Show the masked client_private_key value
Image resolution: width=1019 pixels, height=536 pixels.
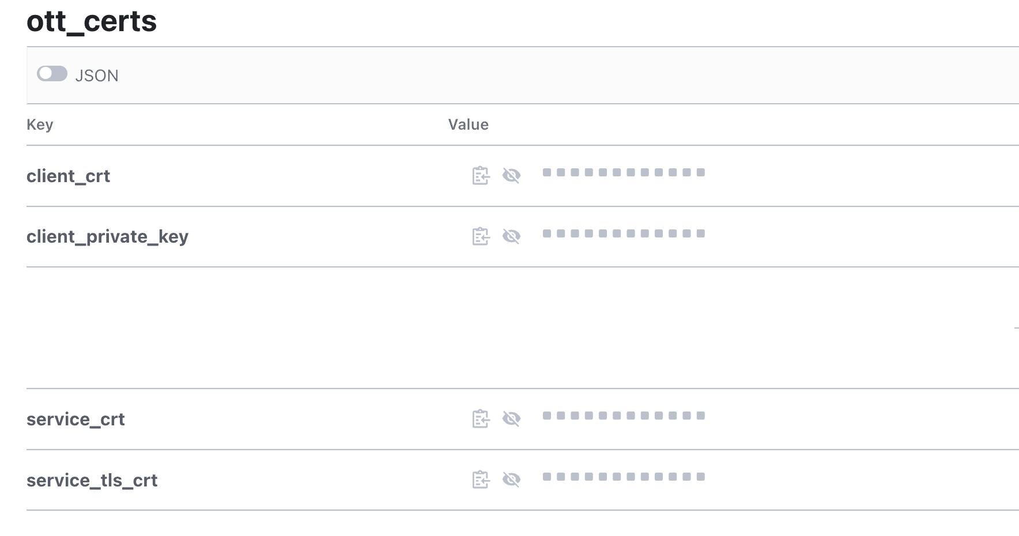[x=511, y=236]
